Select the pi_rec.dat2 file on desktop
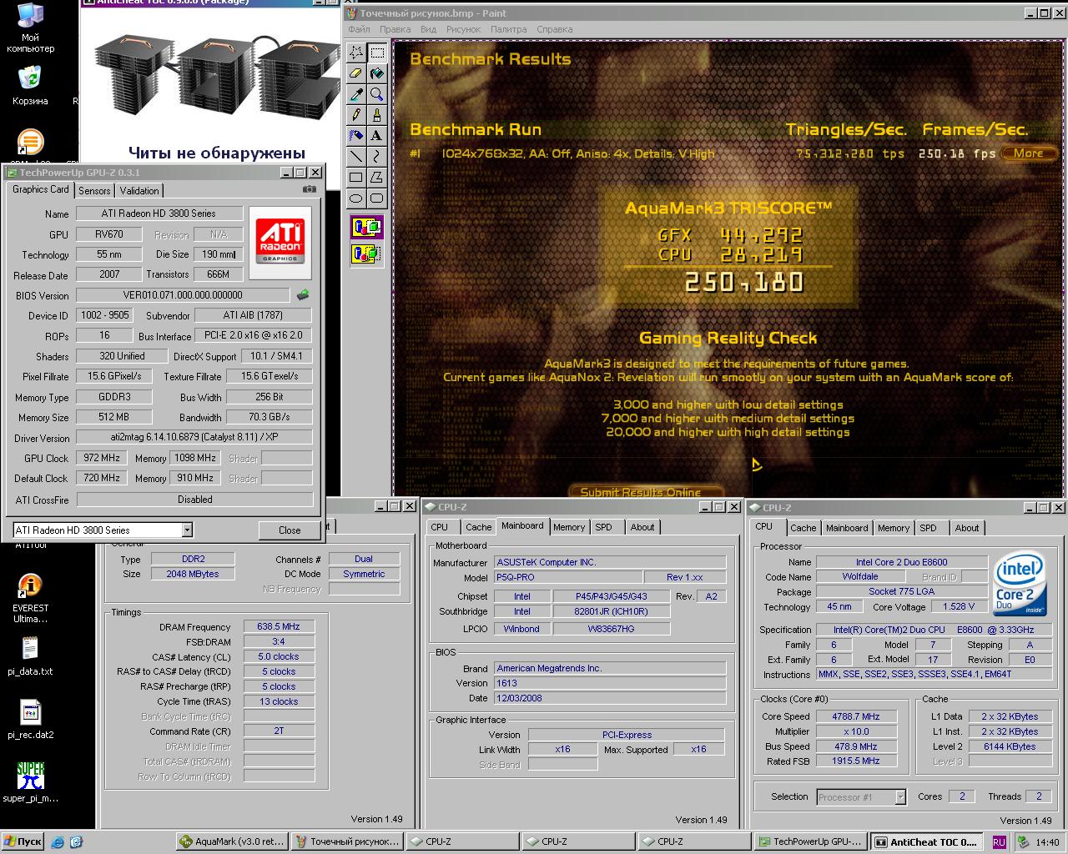 [30, 720]
